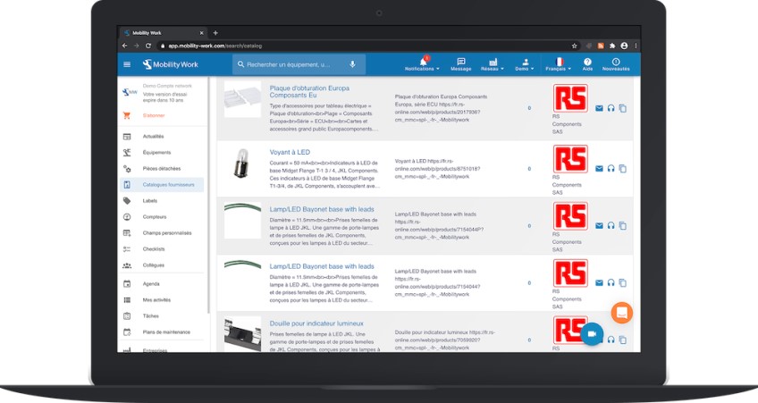Open the browser extensions puzzle icon
The height and width of the screenshot is (403, 758).
tap(612, 46)
